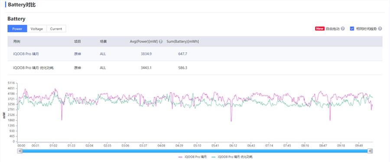
Task: Switch to the Current tab
Action: click(x=56, y=29)
